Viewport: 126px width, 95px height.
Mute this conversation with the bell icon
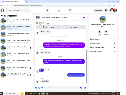[99, 32]
